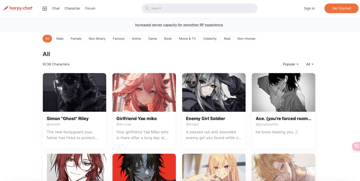Open Enemy Girl Soldier character image

pos(214,92)
